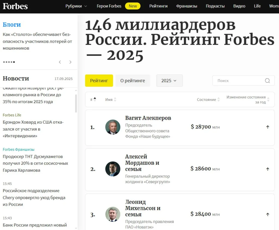Click Leonid Michelson's profile photo

click(x=113, y=214)
